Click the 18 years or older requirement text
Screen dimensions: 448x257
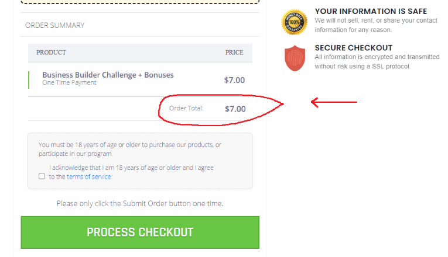[130, 150]
